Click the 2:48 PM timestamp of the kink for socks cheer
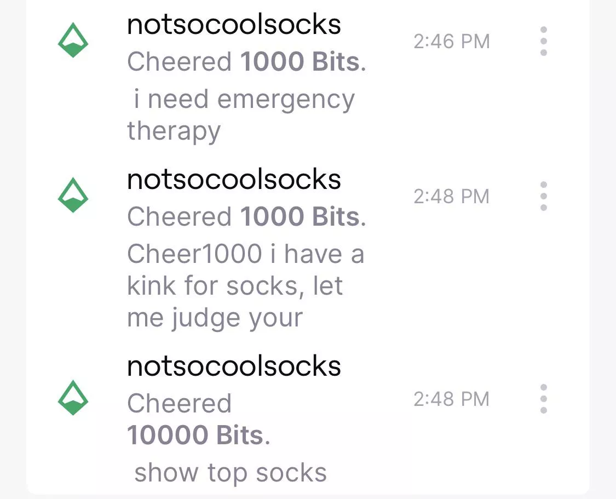 451,197
